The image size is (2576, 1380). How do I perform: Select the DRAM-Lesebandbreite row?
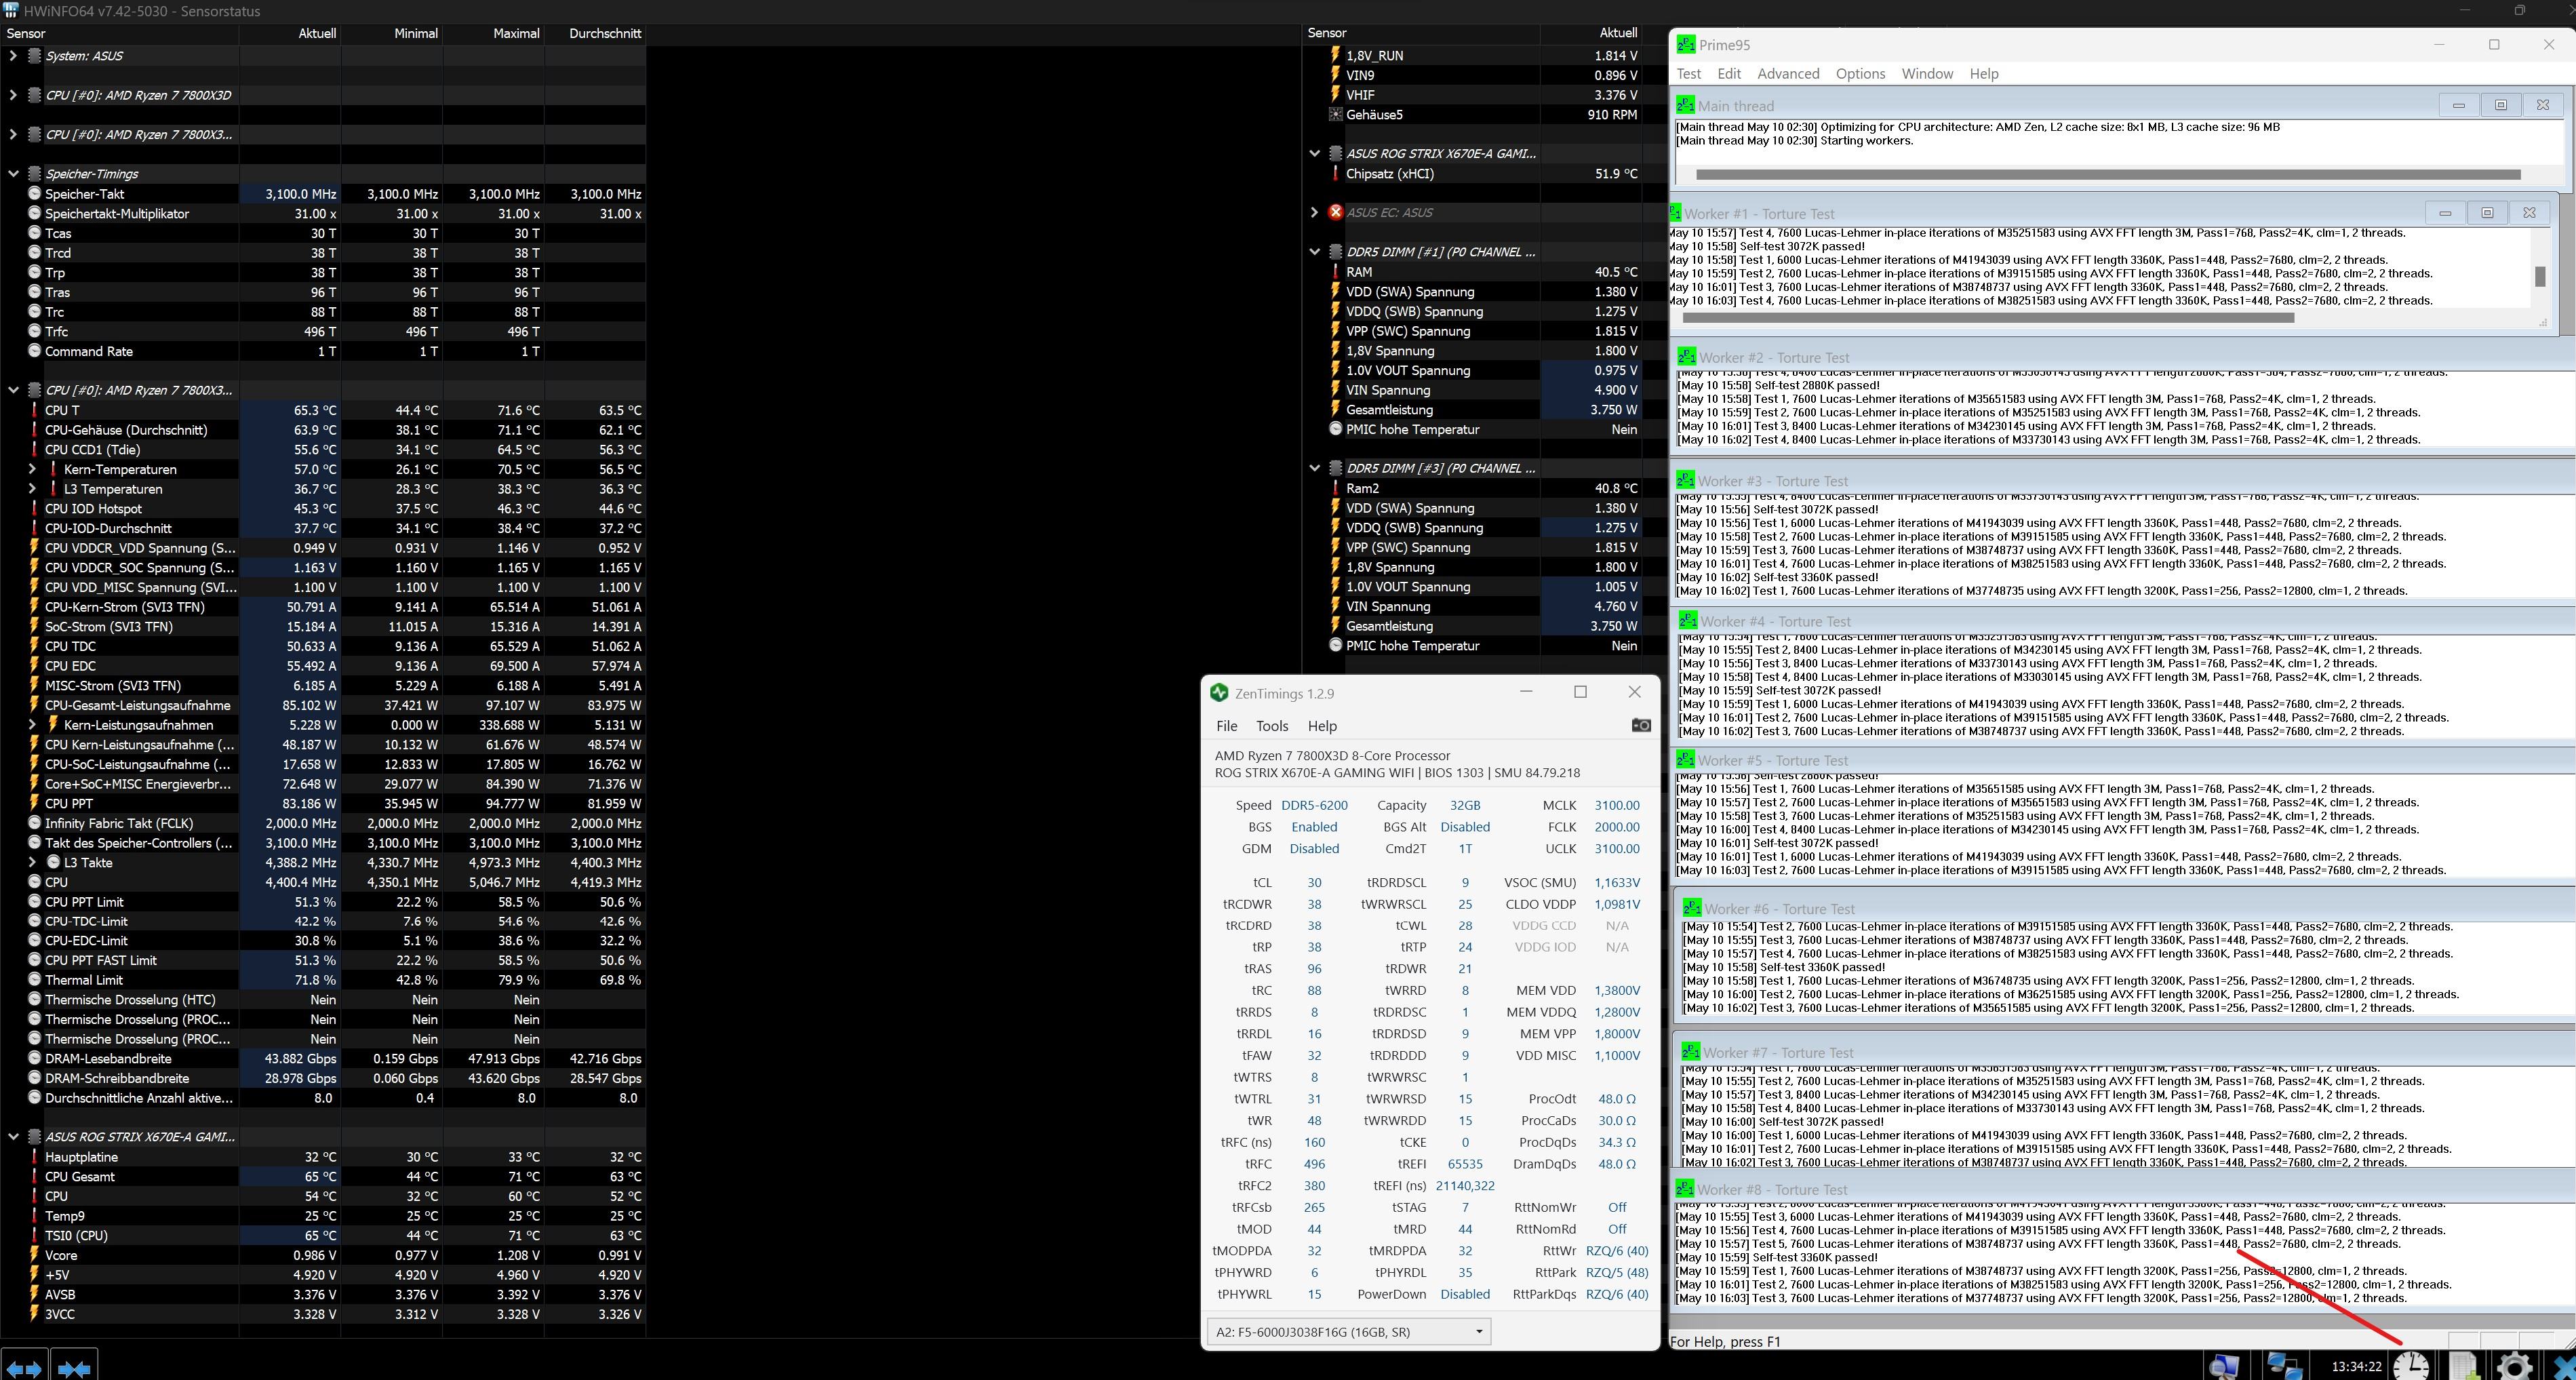(x=323, y=1058)
